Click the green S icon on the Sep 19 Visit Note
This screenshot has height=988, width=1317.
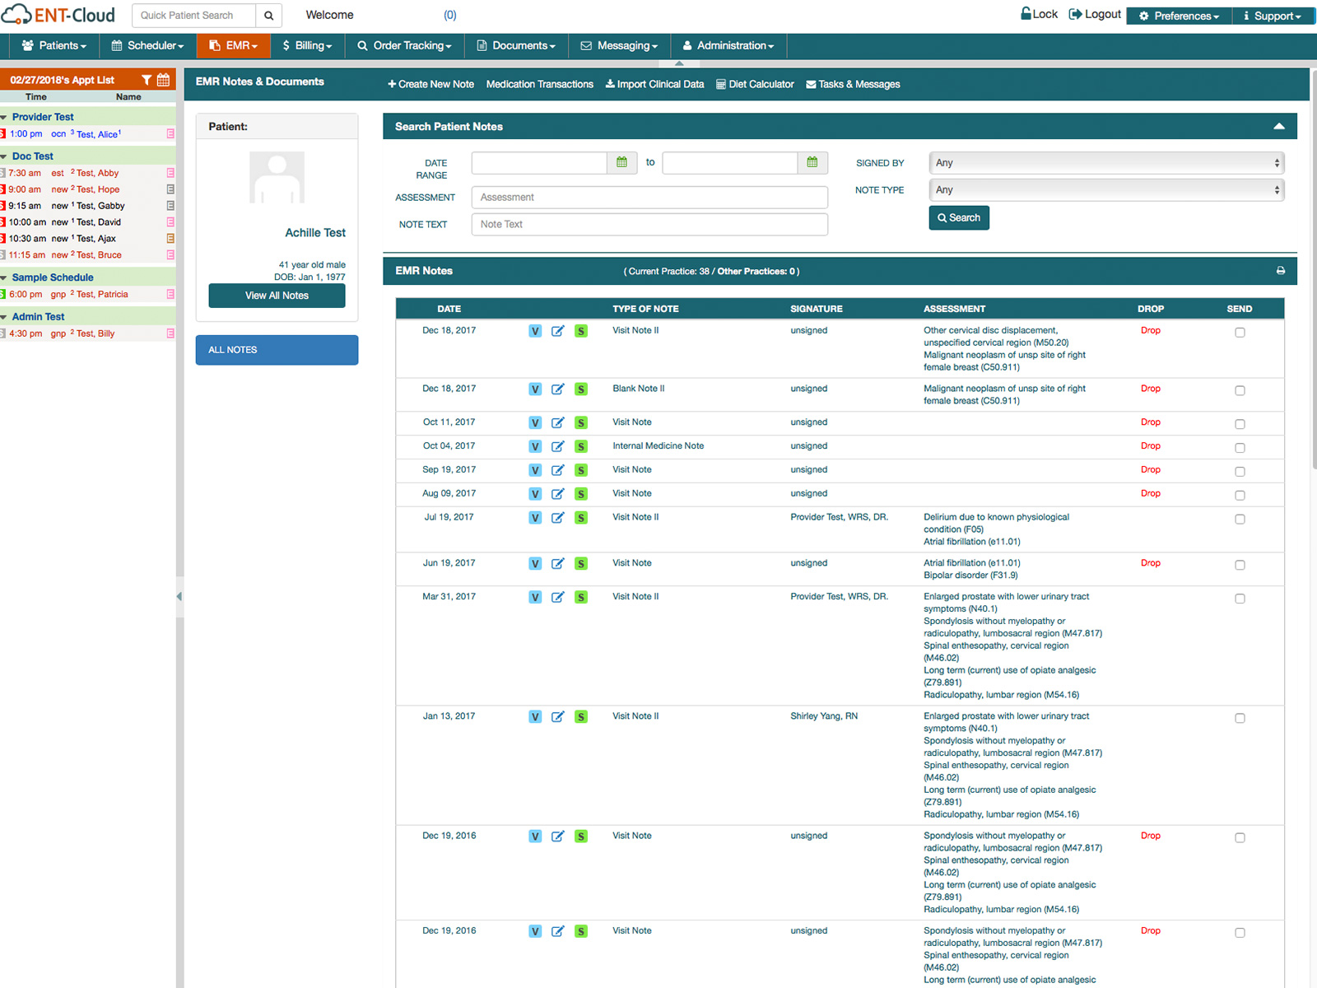[581, 470]
